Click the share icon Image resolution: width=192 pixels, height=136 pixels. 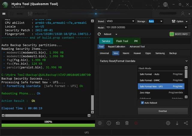click(x=186, y=123)
